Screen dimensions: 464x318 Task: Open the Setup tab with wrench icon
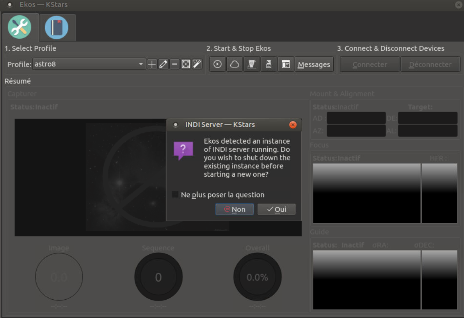tap(20, 27)
